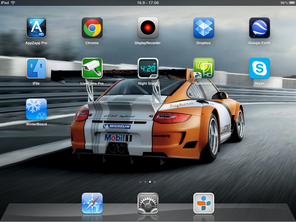The image size is (296, 222).
Task: Open the Google Earth app icon
Action: coord(259,28)
